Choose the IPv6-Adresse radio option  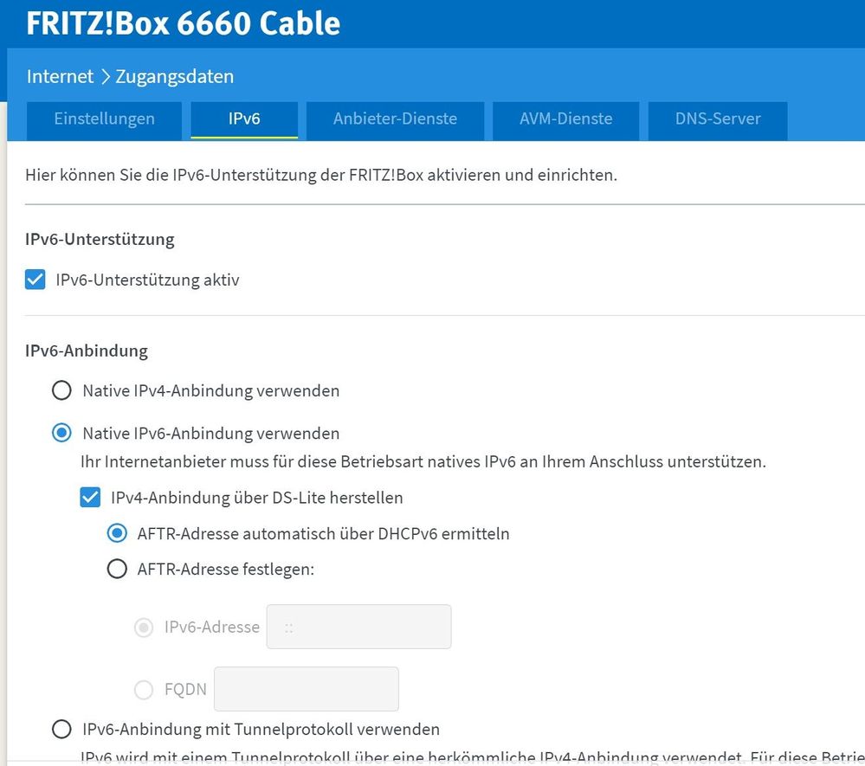[144, 627]
